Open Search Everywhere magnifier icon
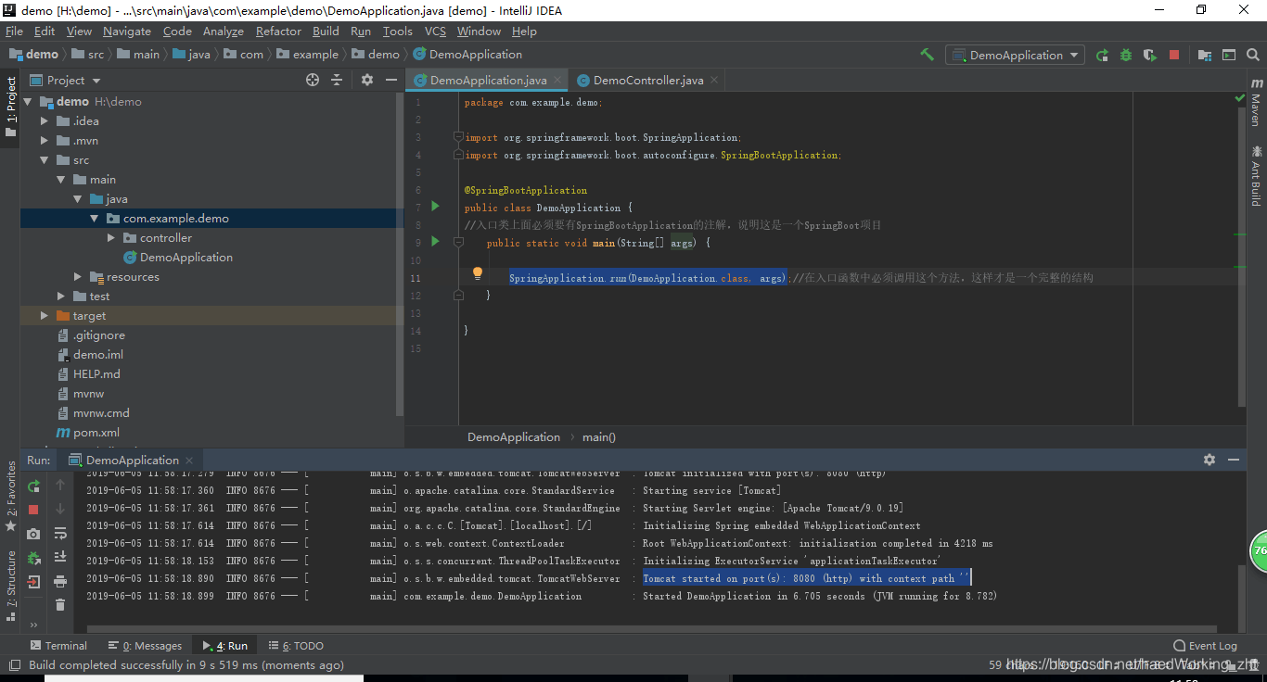 pos(1253,55)
